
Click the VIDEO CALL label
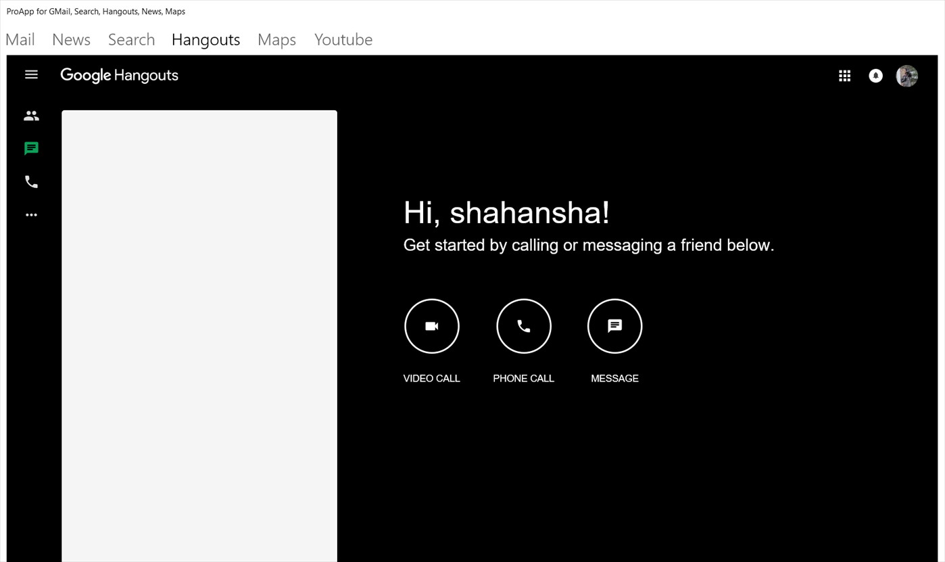point(432,379)
